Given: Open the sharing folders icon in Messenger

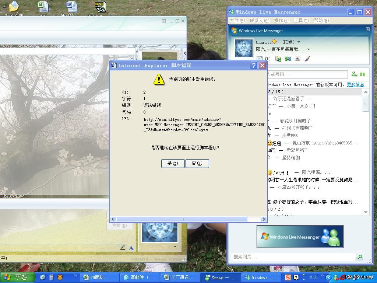Looking at the screenshot, I should tap(278, 59).
